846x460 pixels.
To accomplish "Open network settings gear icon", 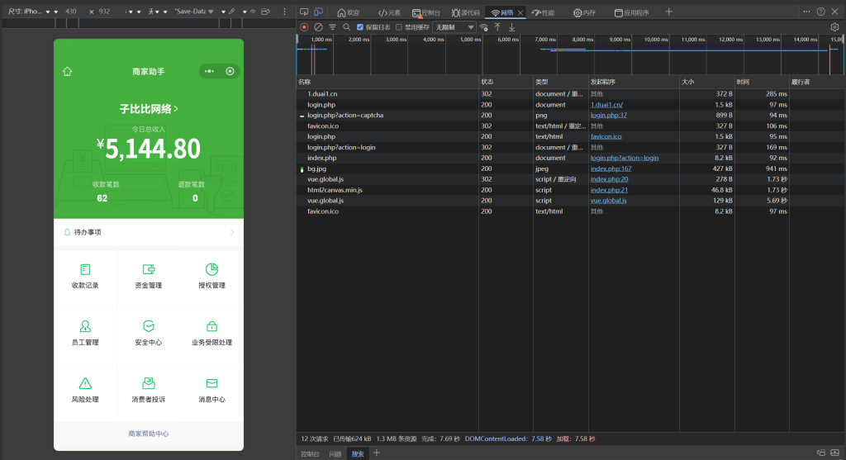I will pyautogui.click(x=834, y=27).
